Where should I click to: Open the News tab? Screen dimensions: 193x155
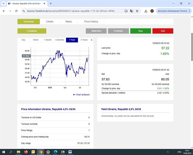69,21
